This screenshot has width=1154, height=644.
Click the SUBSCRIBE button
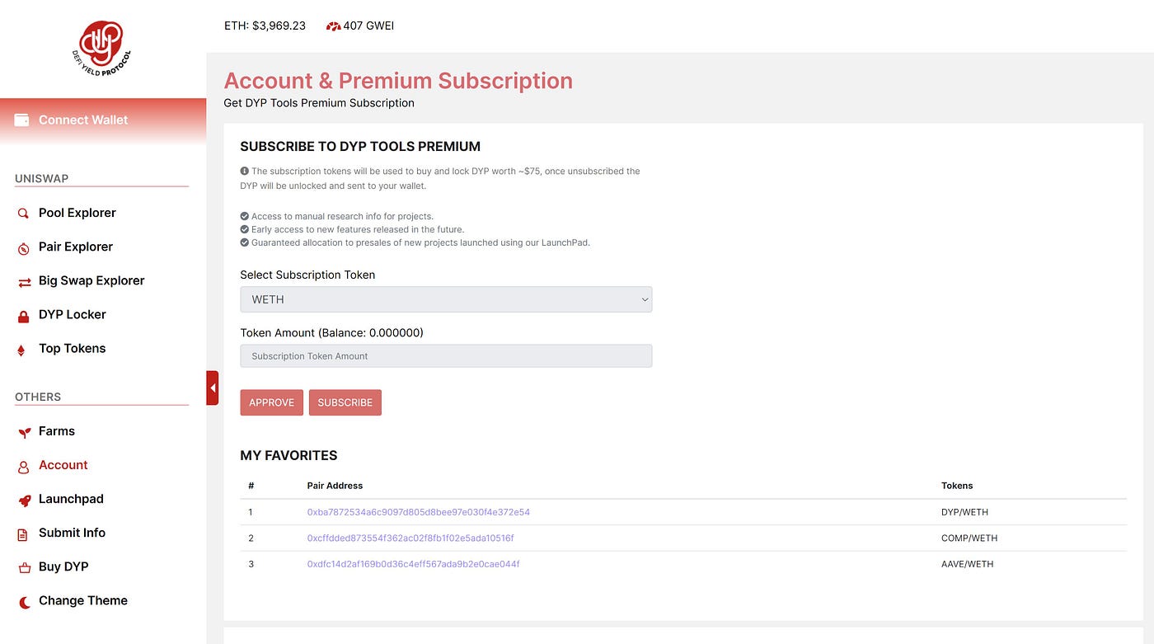[345, 402]
